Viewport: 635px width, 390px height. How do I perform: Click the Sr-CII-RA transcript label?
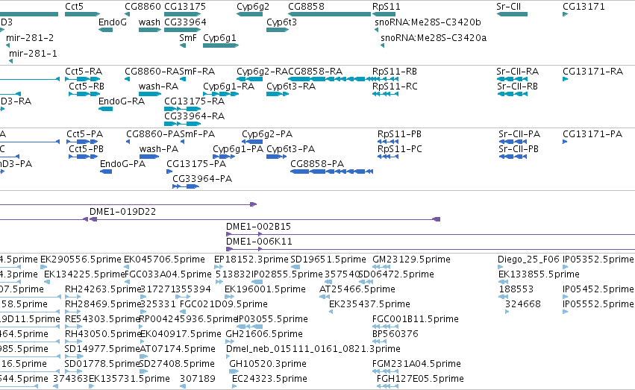tap(518, 72)
